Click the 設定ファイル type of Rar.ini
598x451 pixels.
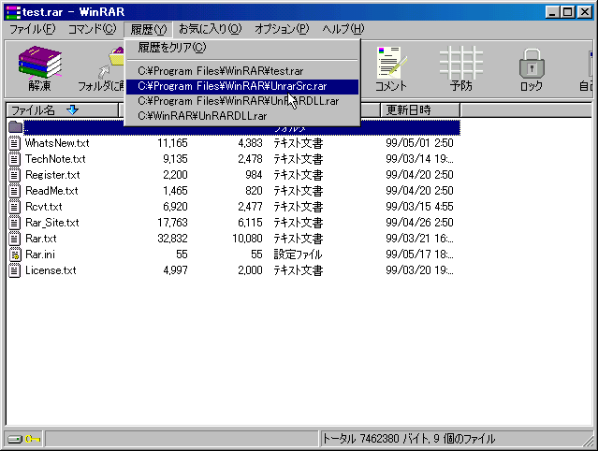298,255
